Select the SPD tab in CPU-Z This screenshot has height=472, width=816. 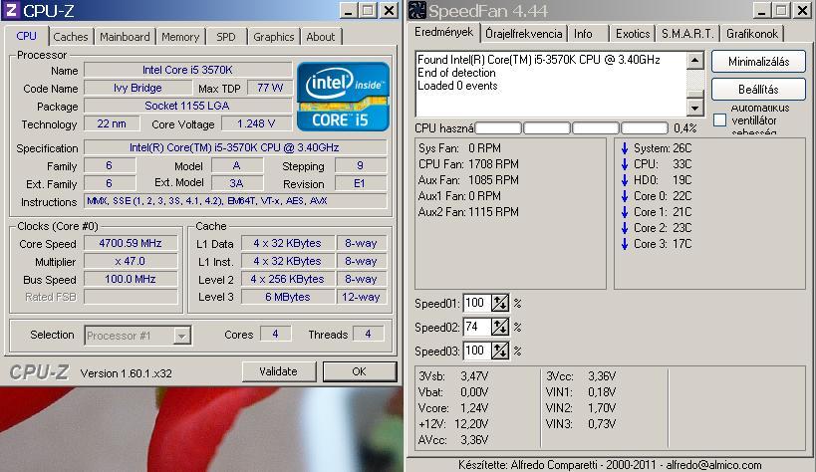tap(226, 37)
